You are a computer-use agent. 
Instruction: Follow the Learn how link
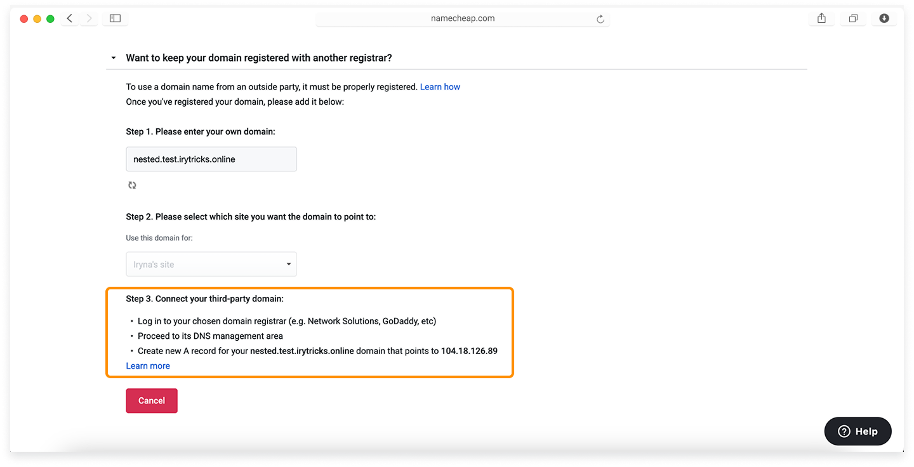(440, 87)
